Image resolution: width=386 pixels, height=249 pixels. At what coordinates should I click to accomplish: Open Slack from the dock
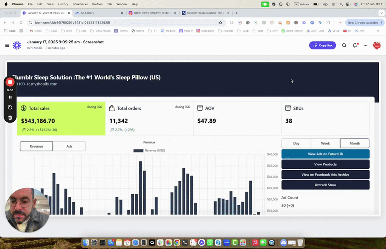[160, 243]
